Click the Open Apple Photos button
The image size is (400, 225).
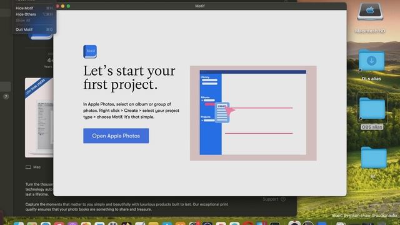point(116,136)
